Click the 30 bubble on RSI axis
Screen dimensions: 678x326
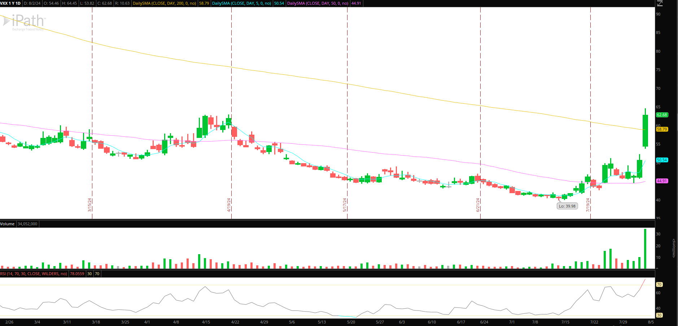(x=659, y=315)
